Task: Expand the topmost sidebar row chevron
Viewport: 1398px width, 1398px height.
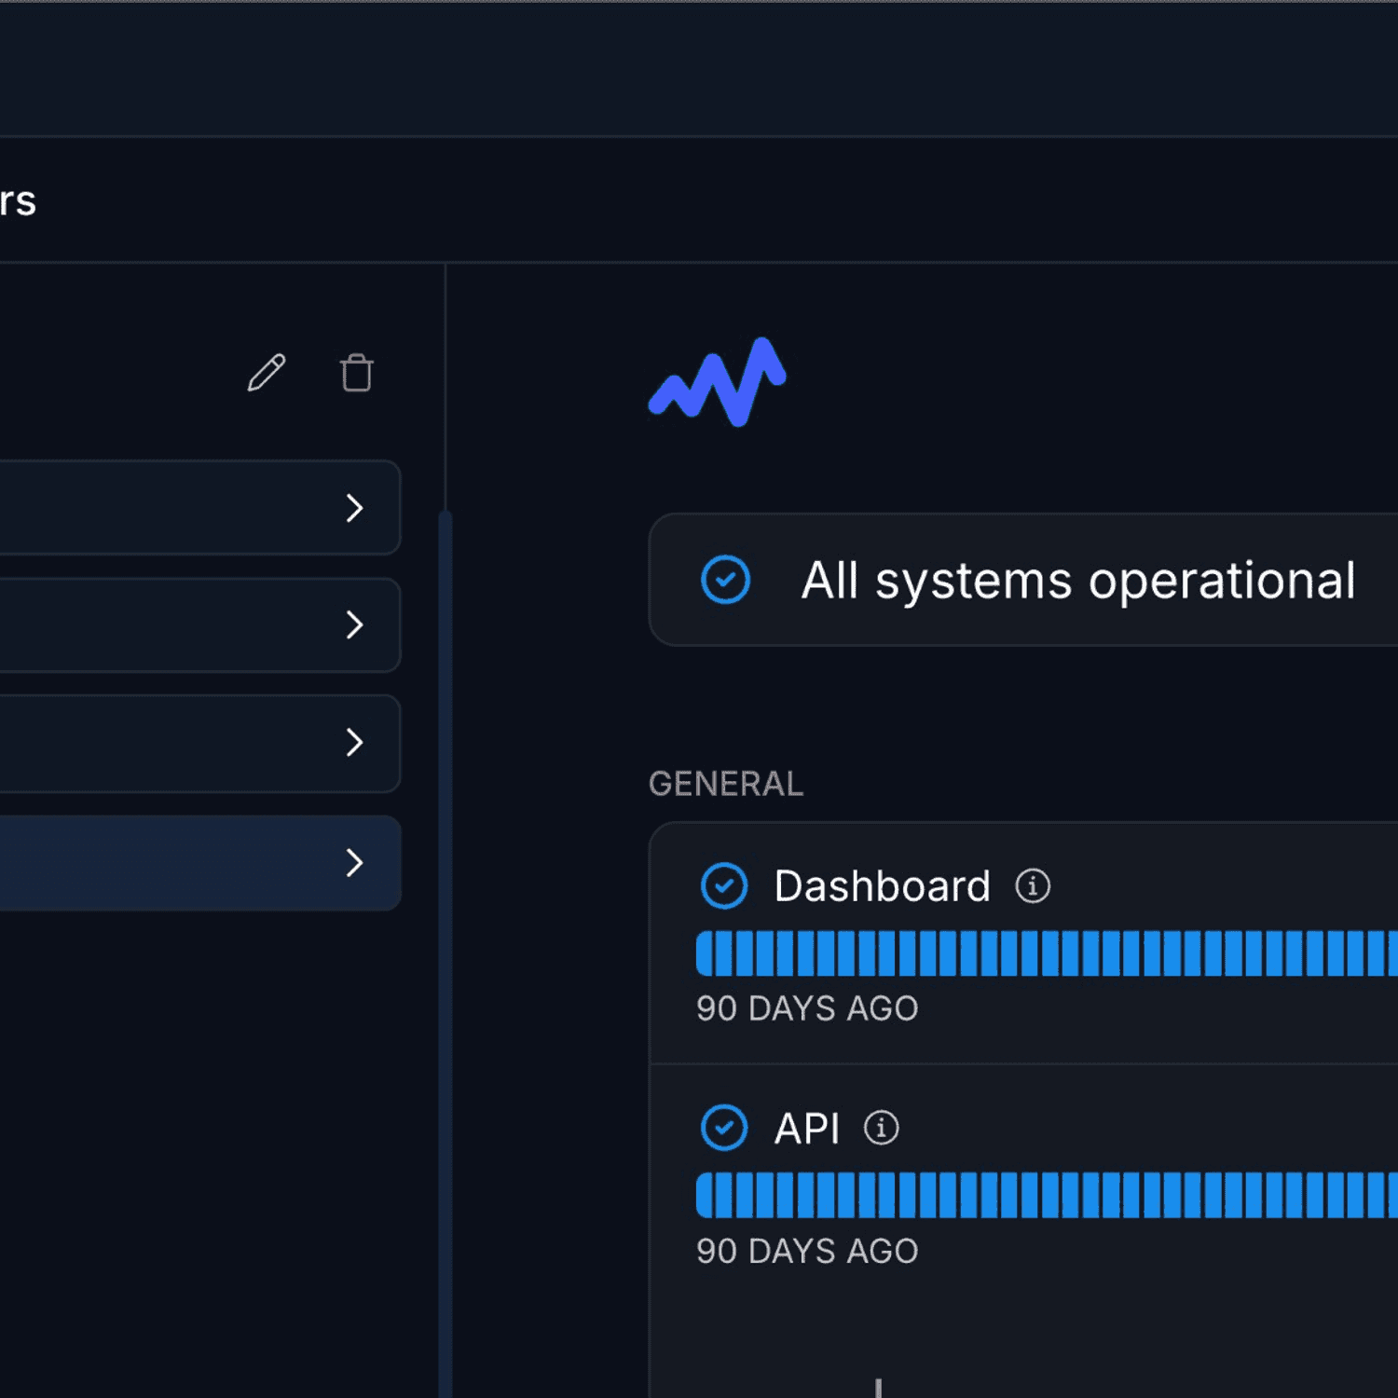Action: tap(354, 508)
